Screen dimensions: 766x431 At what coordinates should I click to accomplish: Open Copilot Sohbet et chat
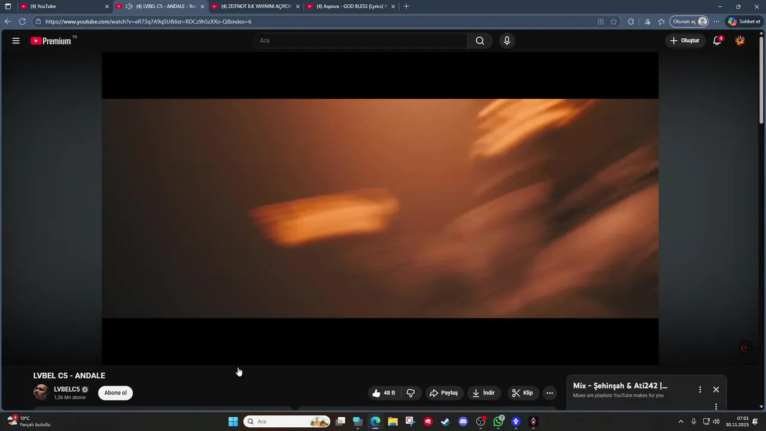coord(744,22)
